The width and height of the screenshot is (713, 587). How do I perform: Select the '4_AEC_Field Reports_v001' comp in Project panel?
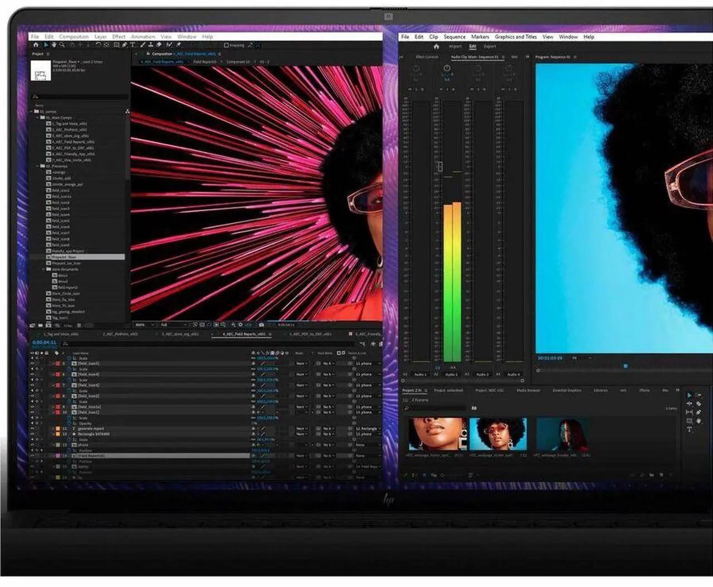pos(73,142)
